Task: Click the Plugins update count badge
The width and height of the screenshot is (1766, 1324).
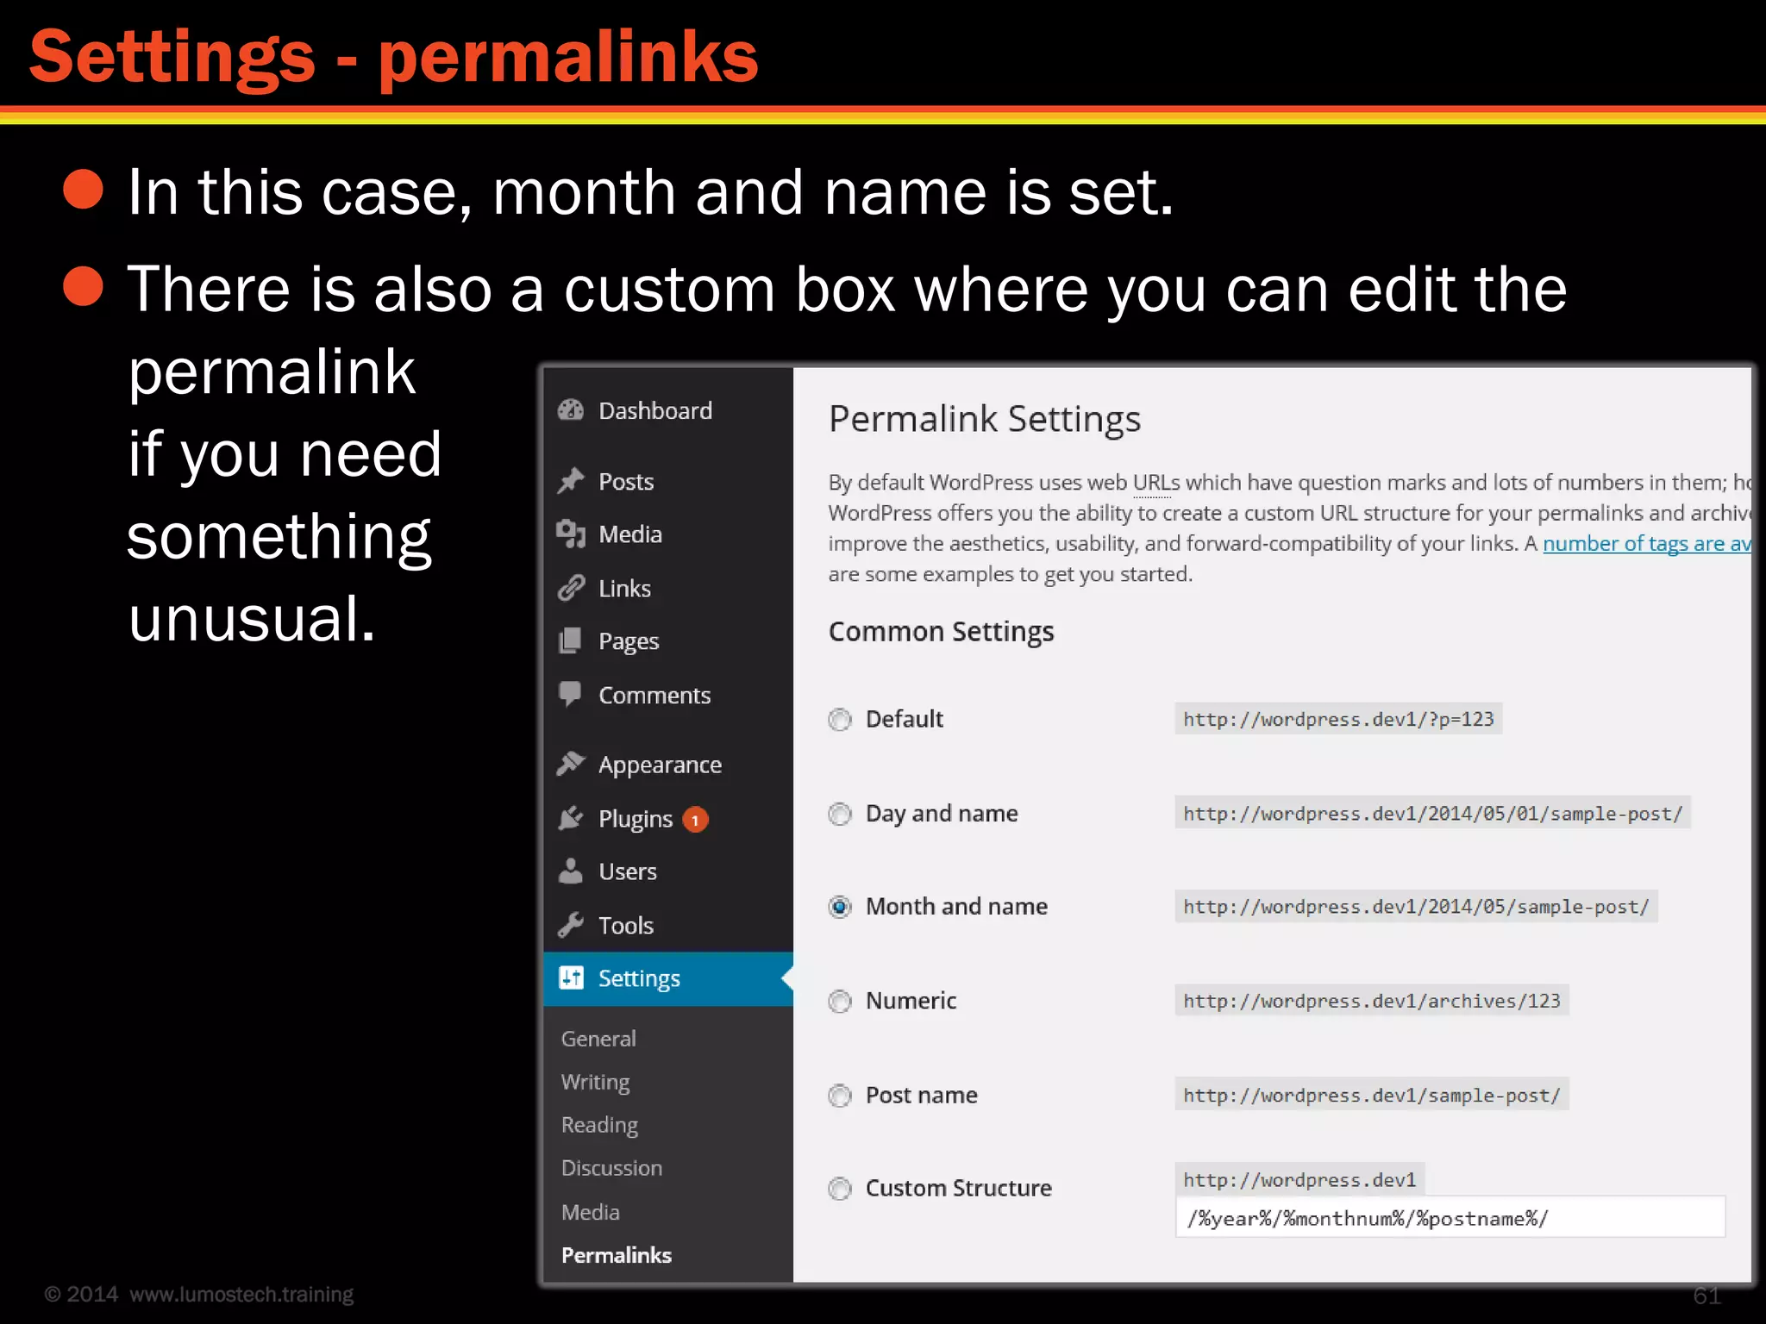Action: coord(695,820)
